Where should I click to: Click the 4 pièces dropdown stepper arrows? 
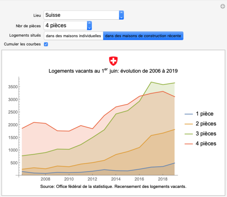pos(89,26)
